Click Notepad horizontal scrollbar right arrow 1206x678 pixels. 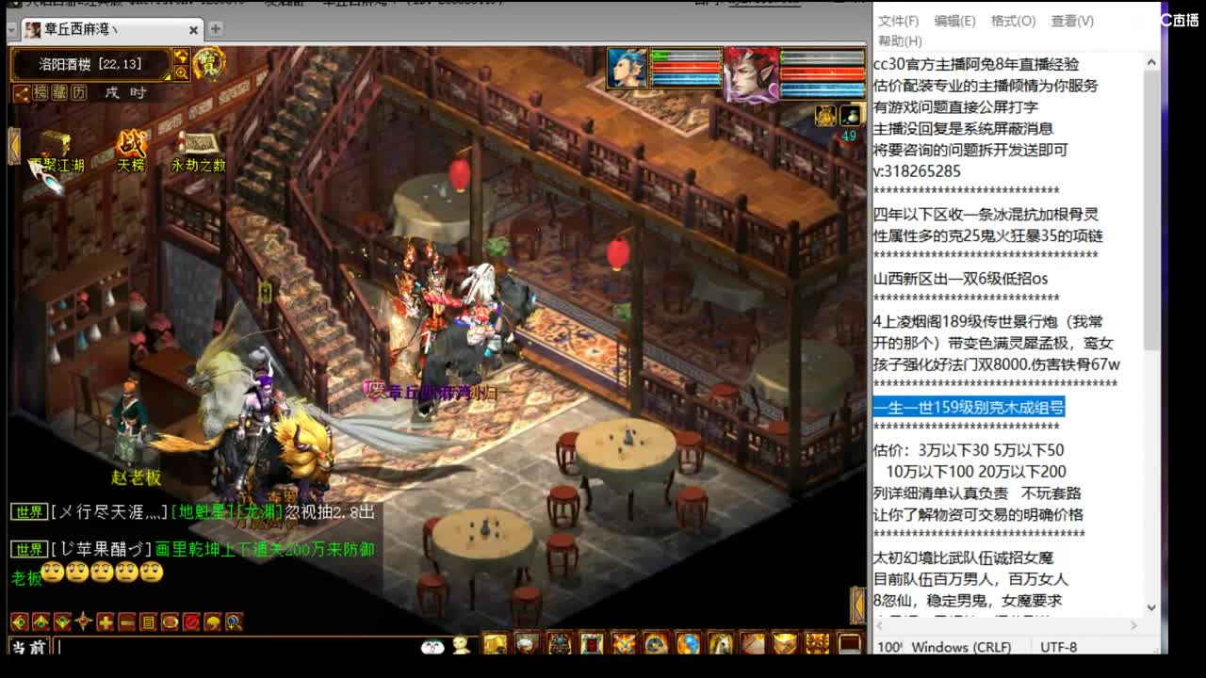coord(1133,625)
